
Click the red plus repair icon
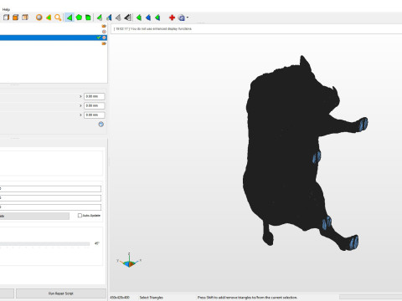pos(172,18)
